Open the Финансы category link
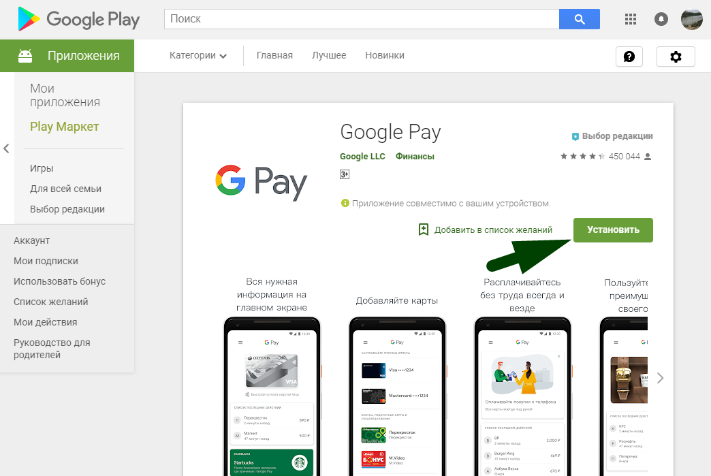711x476 pixels. tap(415, 157)
